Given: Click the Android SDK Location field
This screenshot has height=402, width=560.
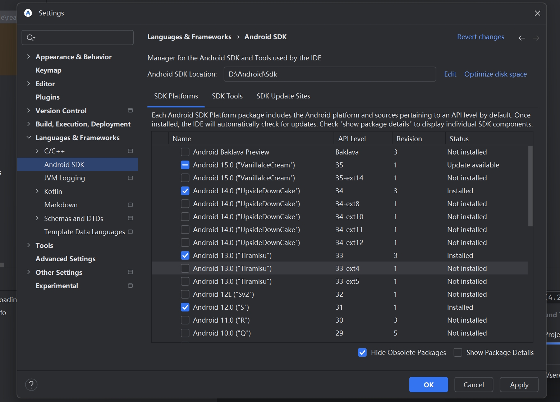Looking at the screenshot, I should click(x=330, y=74).
